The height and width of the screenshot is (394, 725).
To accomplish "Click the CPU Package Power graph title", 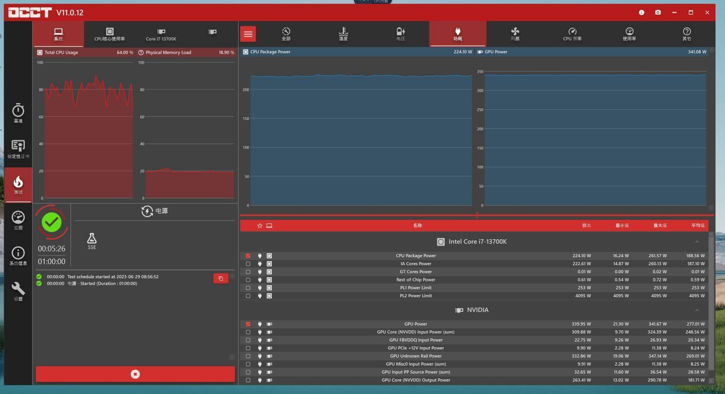I will coord(270,52).
